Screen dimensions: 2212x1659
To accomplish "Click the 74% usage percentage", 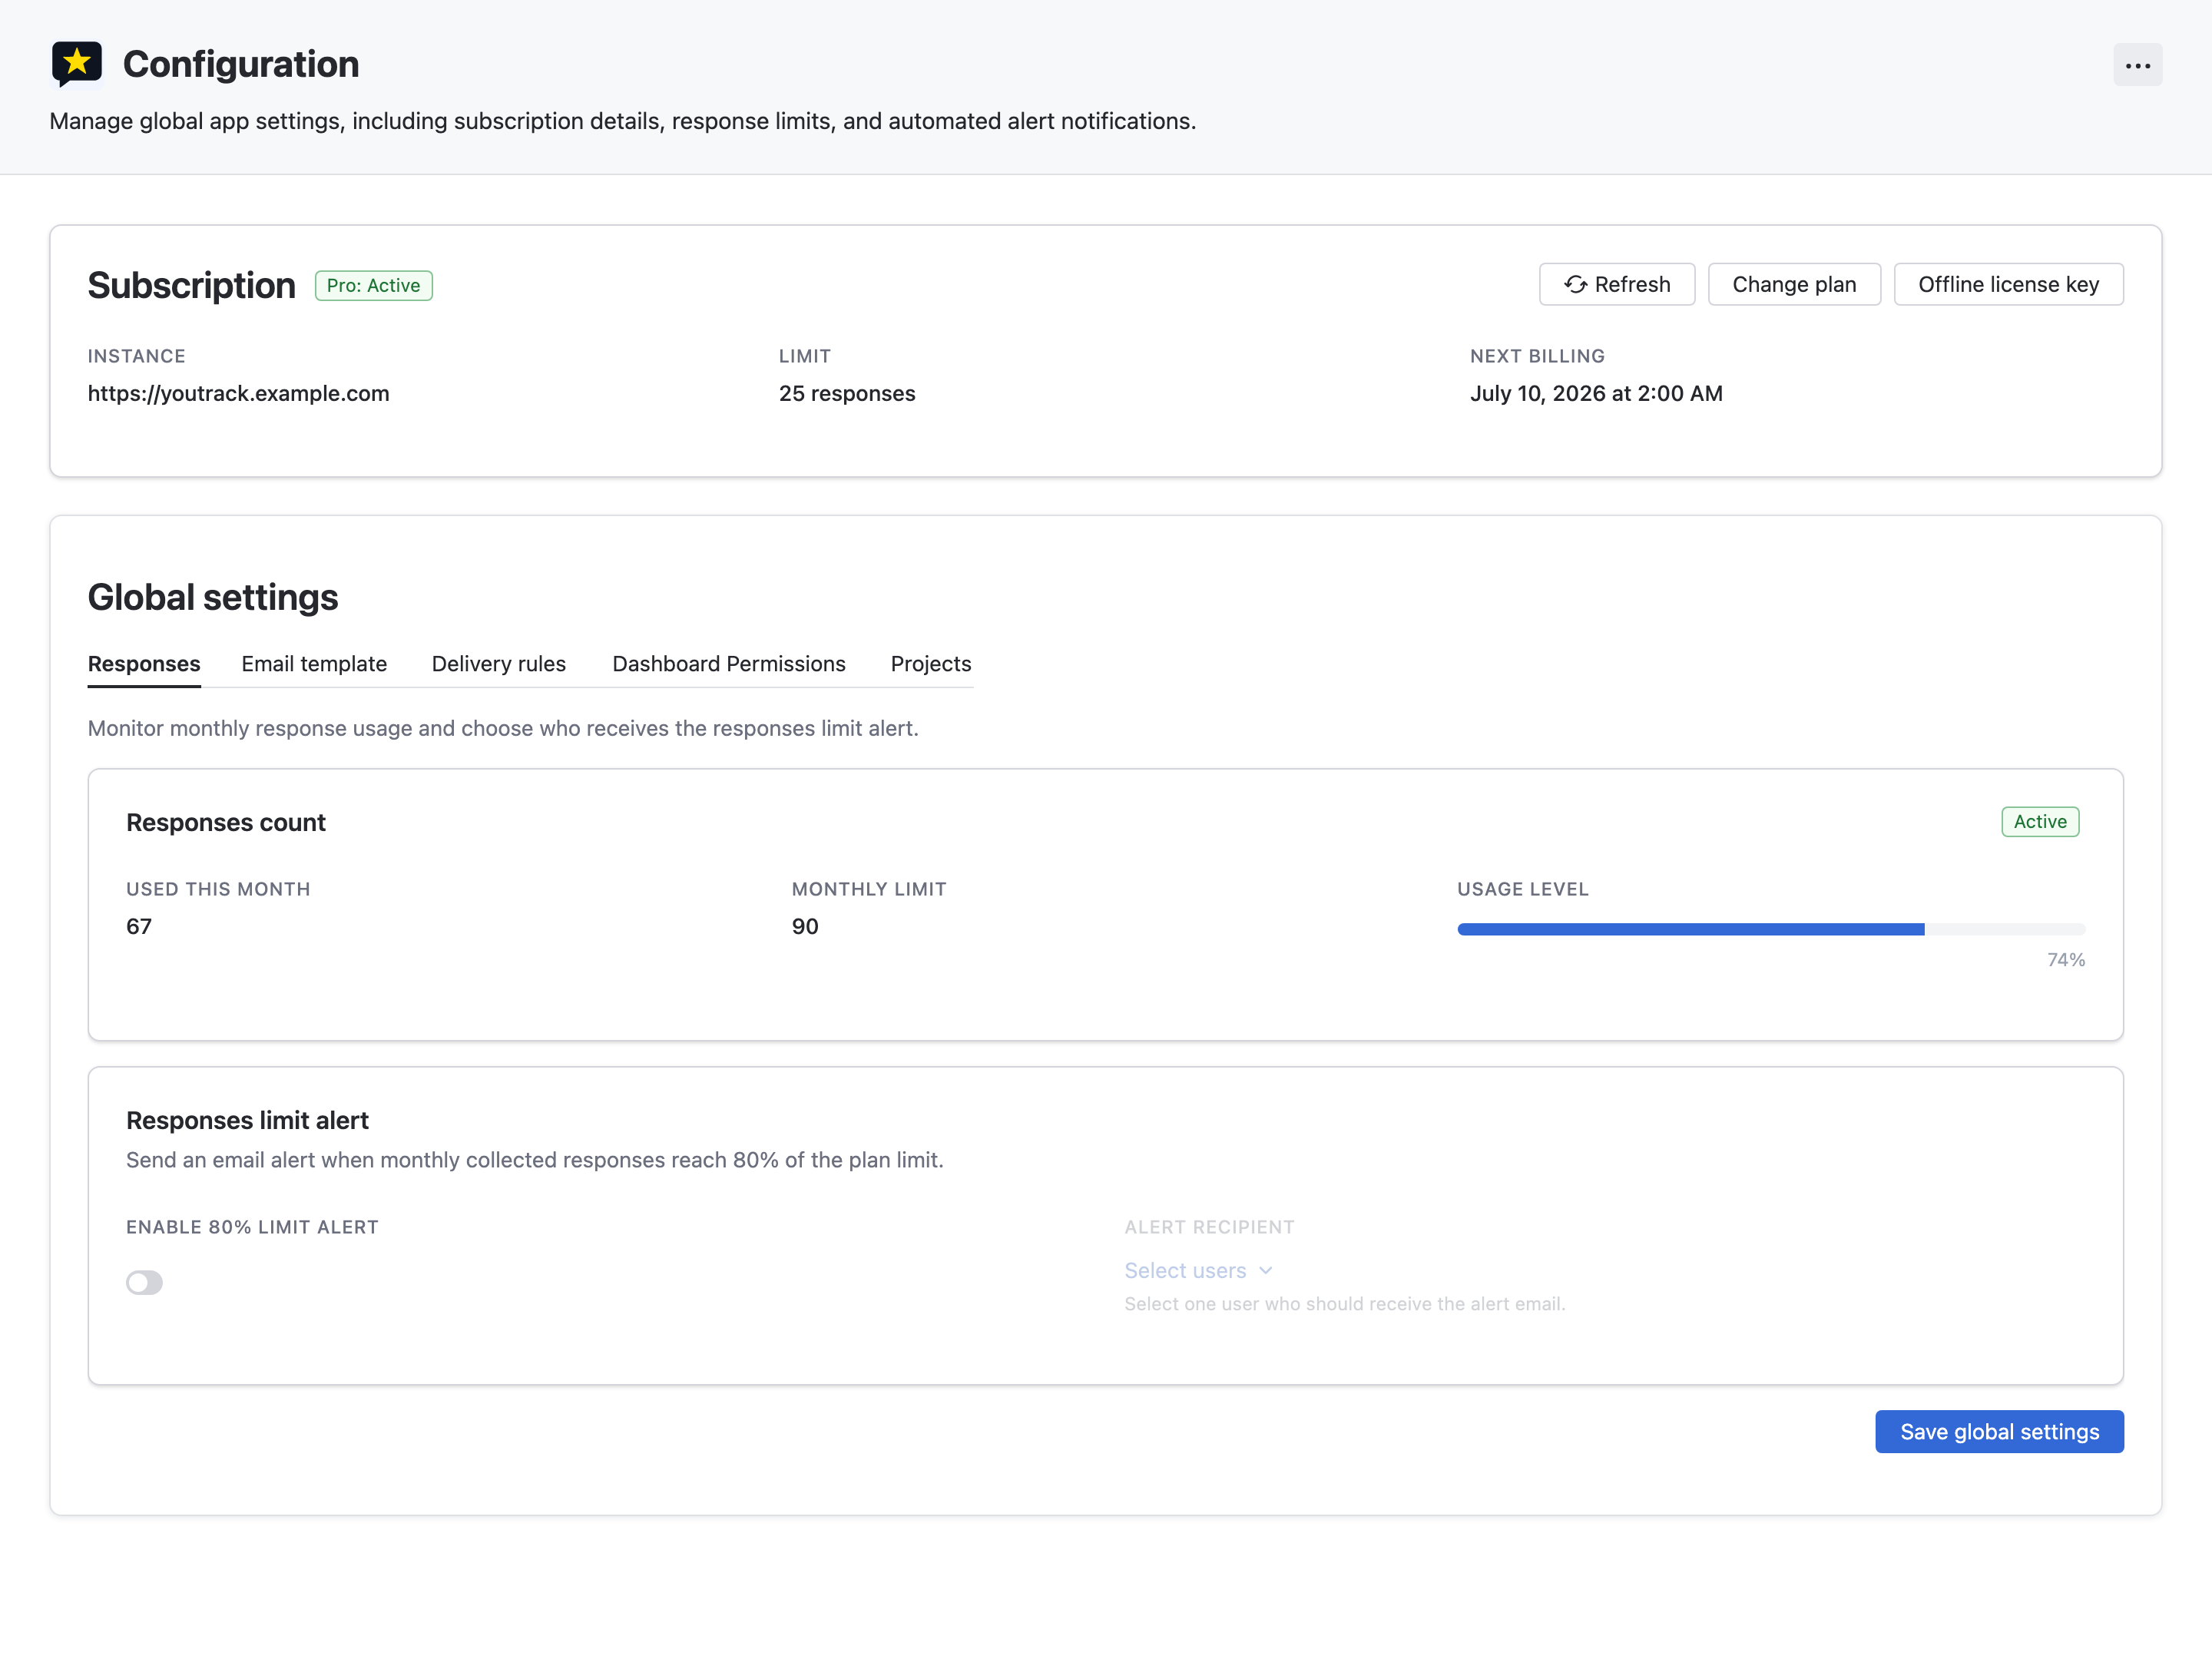I will coord(2066,960).
